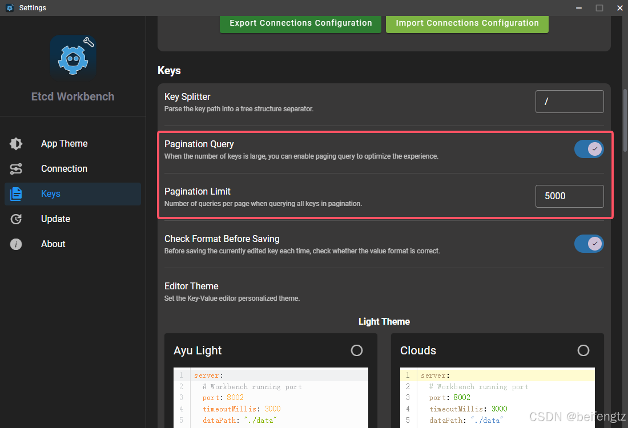Open the App Theme settings section
The width and height of the screenshot is (628, 428).
(x=73, y=144)
